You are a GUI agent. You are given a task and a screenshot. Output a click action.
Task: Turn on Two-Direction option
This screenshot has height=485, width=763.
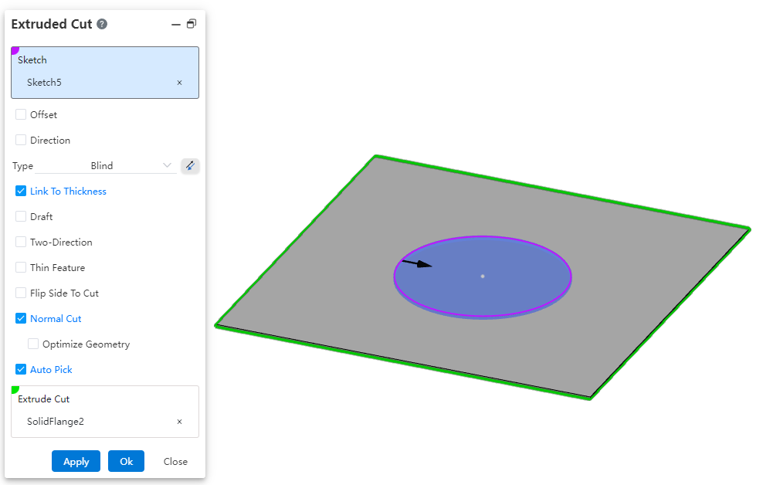click(22, 242)
